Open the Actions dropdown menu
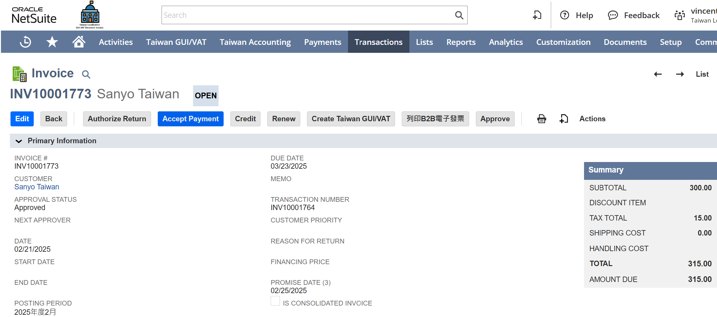This screenshot has height=317, width=717. pyautogui.click(x=592, y=119)
